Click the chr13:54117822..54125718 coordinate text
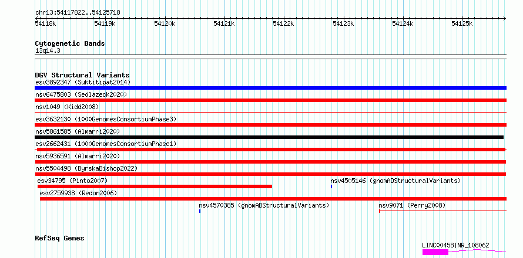This screenshot has height=258, width=523. (78, 13)
